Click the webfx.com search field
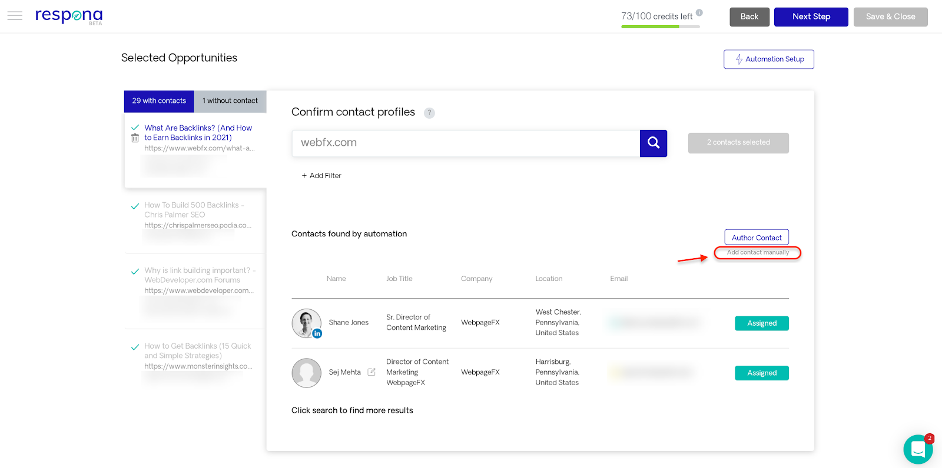The height and width of the screenshot is (468, 942). click(x=466, y=143)
